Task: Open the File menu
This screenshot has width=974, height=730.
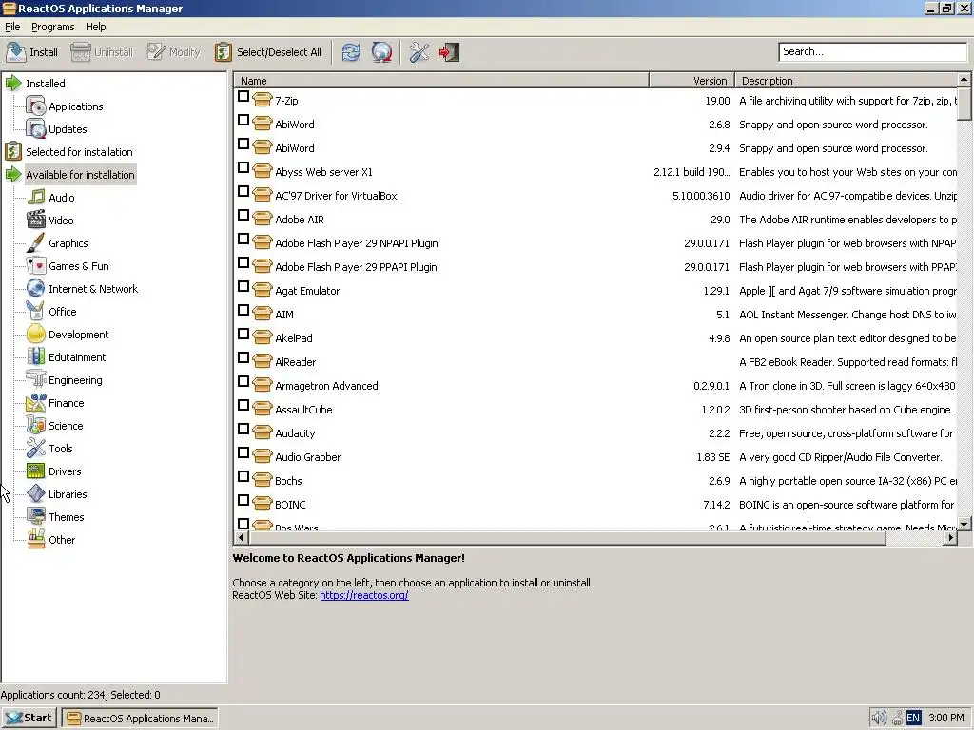Action: pyautogui.click(x=12, y=27)
